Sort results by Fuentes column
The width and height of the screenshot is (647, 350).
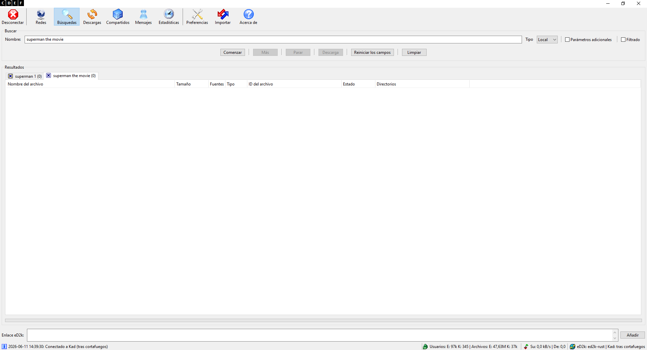[217, 84]
